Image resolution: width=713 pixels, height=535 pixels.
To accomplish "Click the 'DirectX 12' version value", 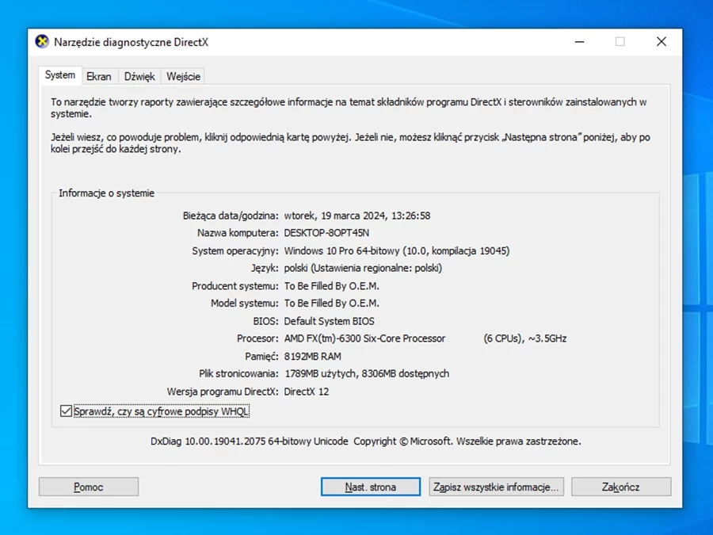I will (306, 392).
